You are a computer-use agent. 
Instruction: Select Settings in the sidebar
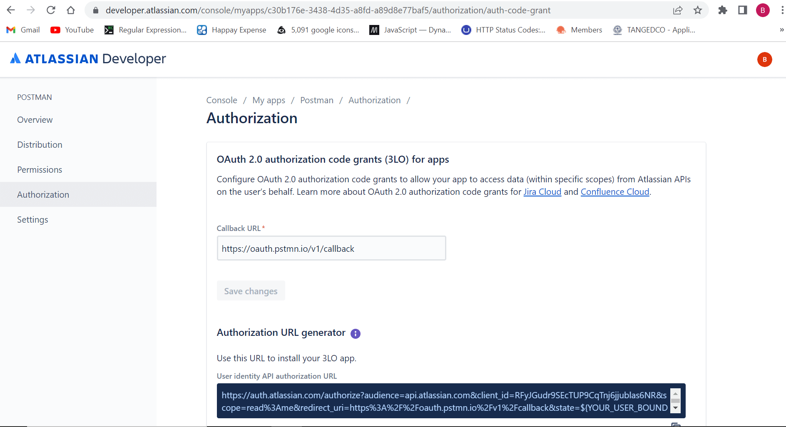pos(32,219)
